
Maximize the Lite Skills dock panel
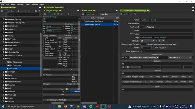(x=116, y=11)
